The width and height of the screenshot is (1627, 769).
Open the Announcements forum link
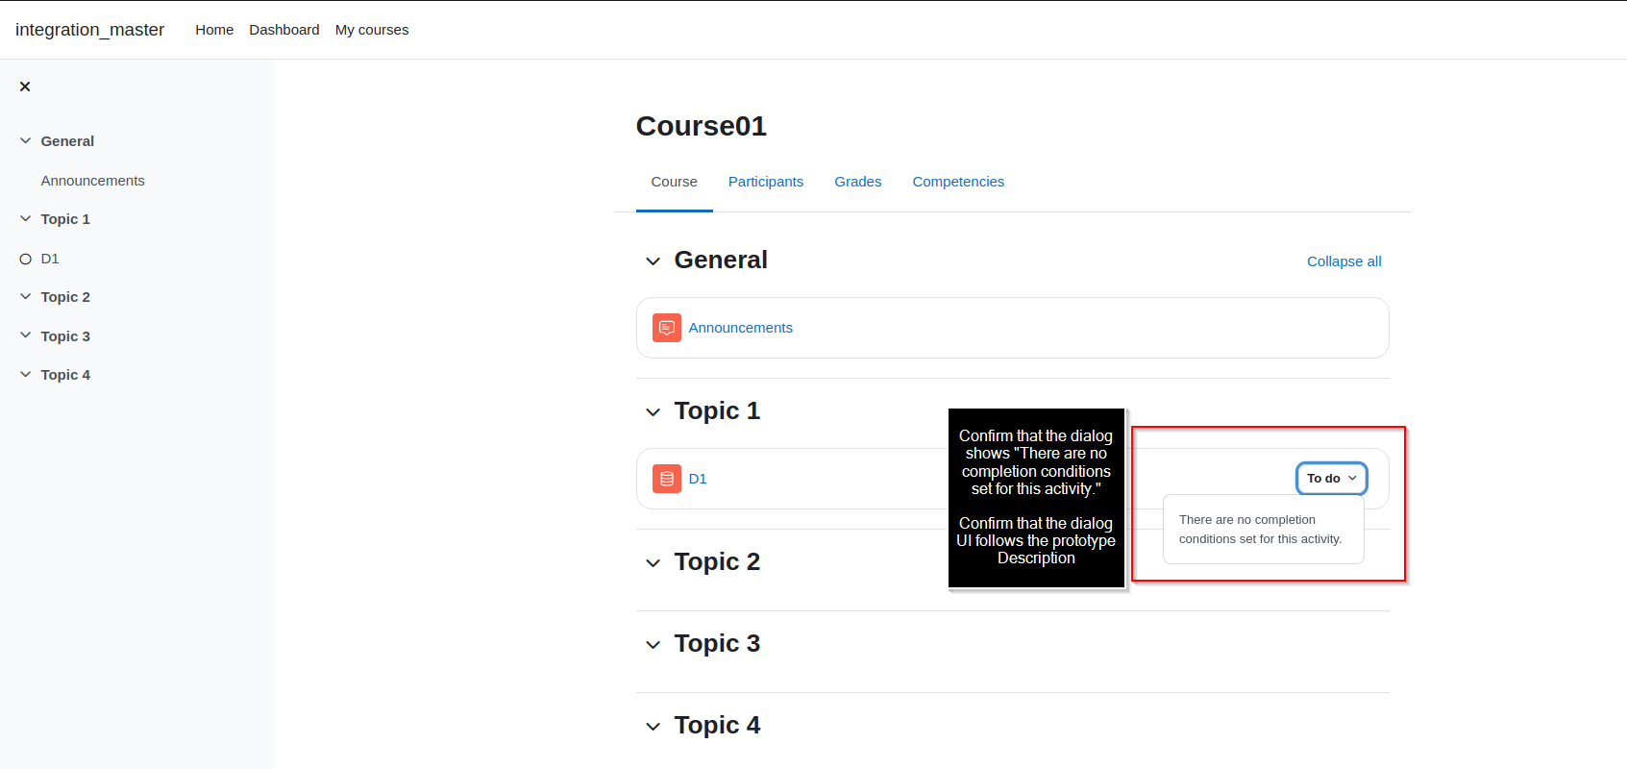[741, 328]
